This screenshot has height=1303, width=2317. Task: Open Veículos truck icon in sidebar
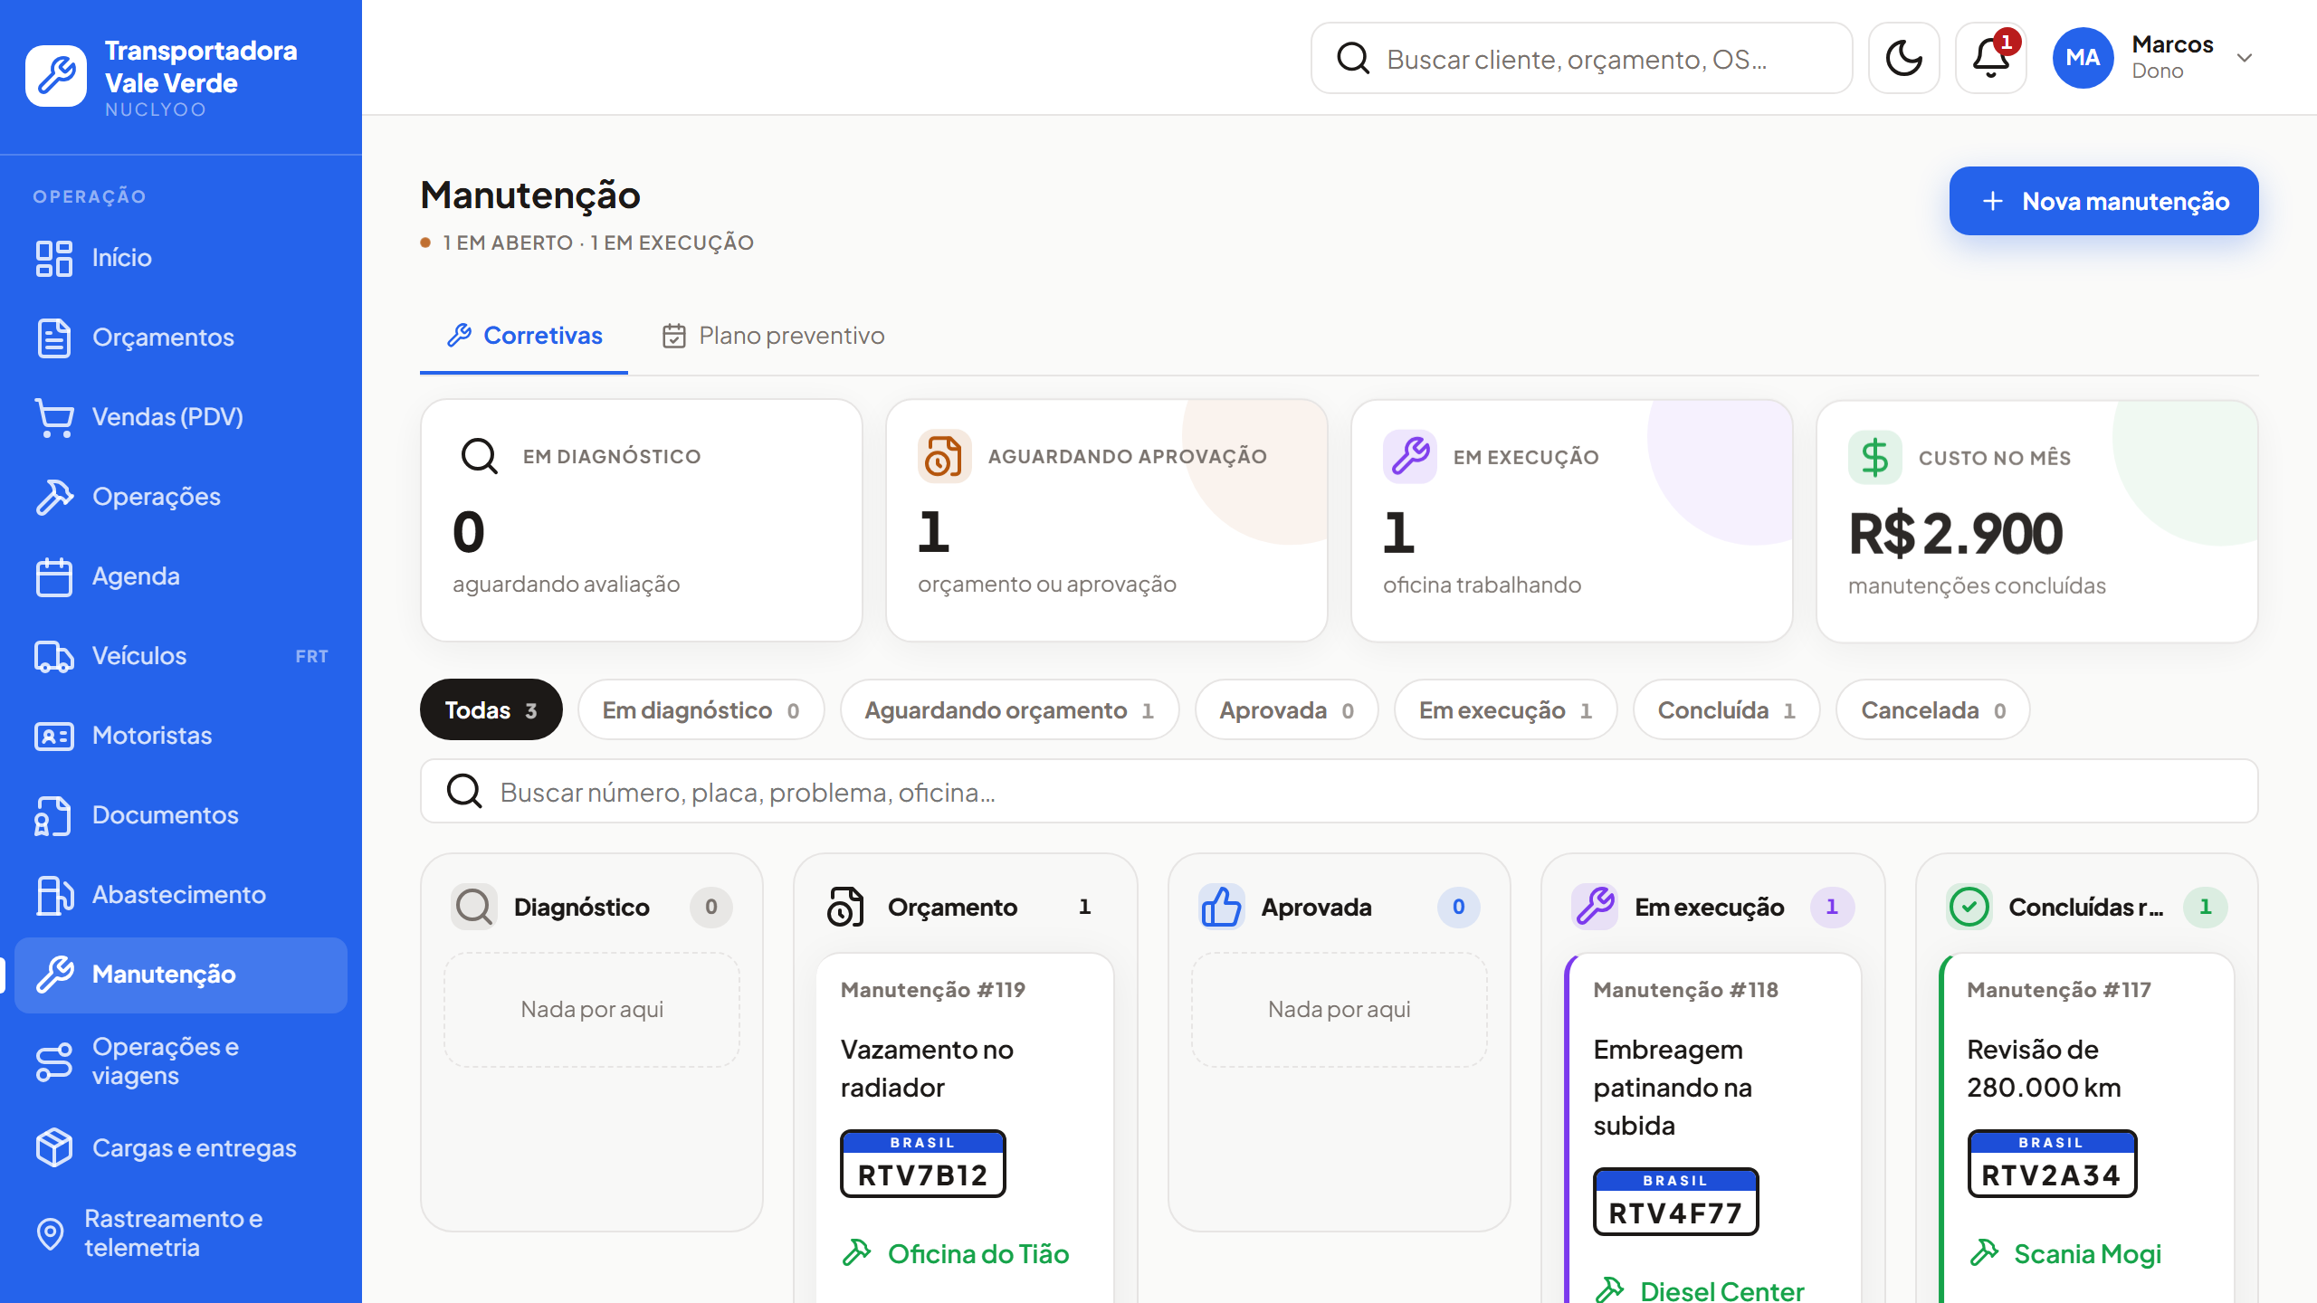54,656
